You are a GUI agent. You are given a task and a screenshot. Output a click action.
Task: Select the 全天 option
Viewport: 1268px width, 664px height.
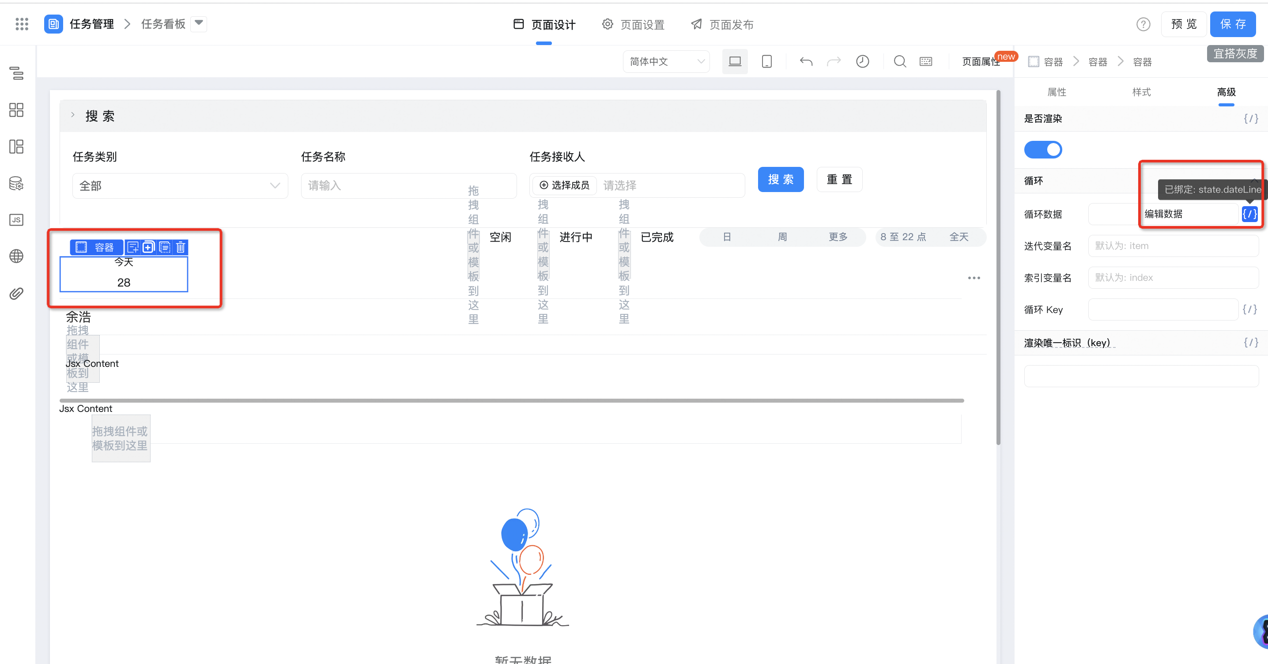click(x=959, y=237)
